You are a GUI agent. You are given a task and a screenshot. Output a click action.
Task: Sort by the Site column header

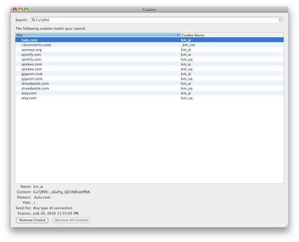click(96, 35)
